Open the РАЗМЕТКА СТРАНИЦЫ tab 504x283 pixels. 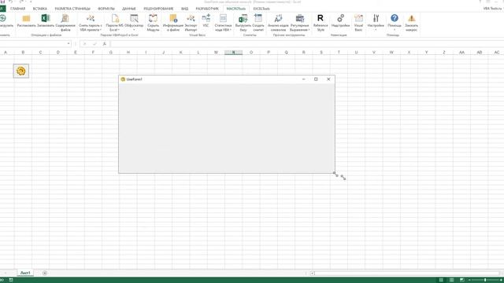coord(72,9)
